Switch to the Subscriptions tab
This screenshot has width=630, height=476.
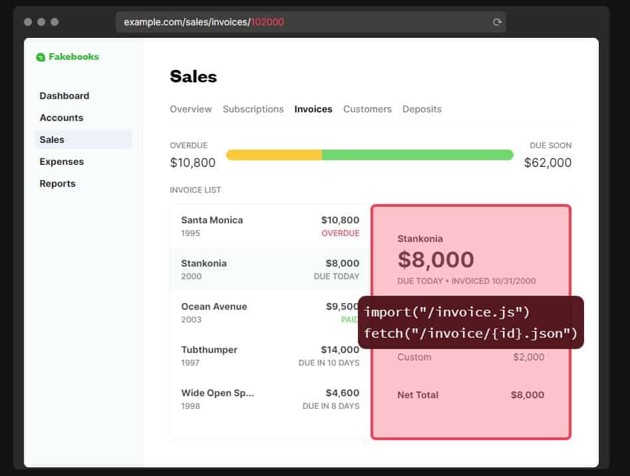(x=253, y=109)
